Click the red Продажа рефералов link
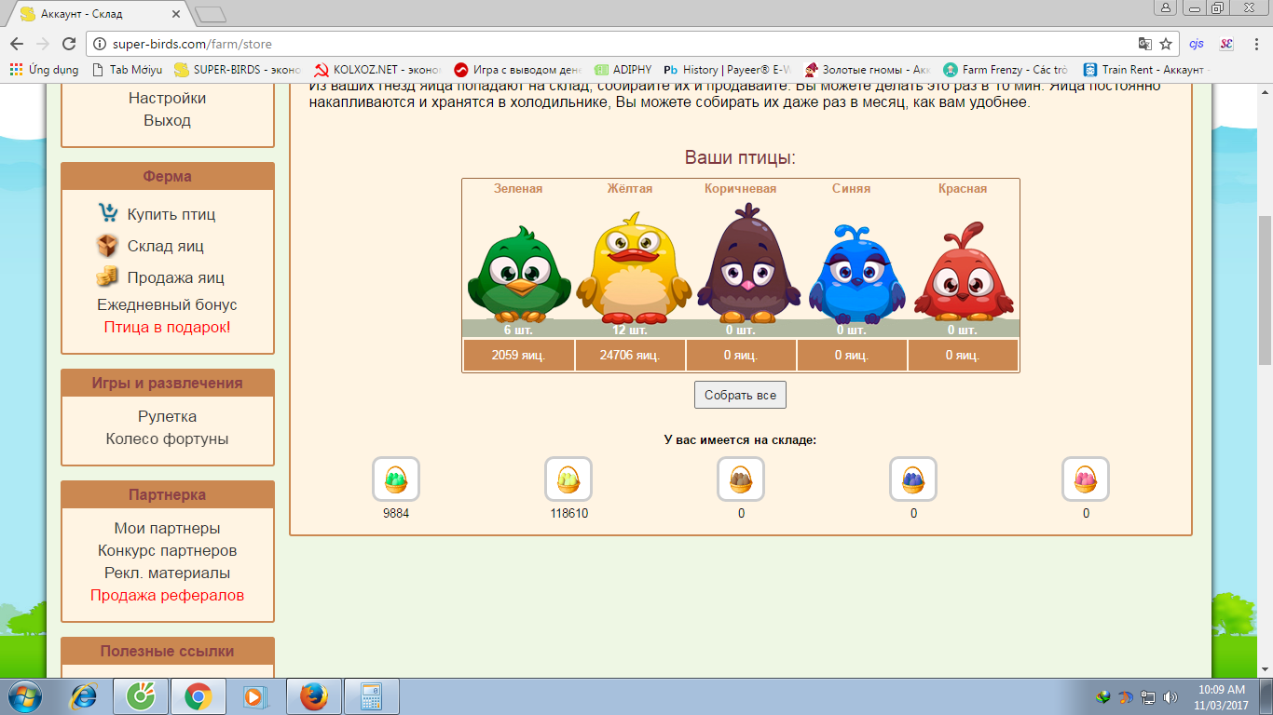 [168, 595]
